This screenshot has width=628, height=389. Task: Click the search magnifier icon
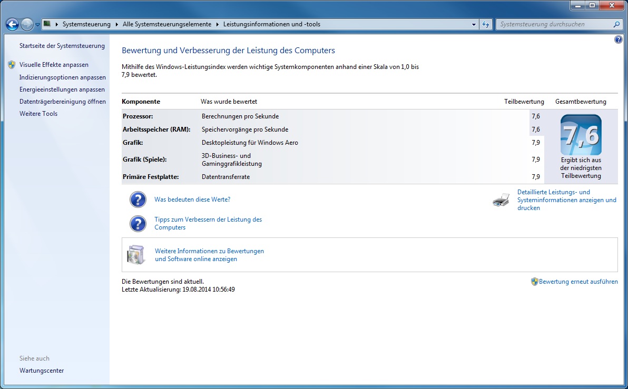616,24
